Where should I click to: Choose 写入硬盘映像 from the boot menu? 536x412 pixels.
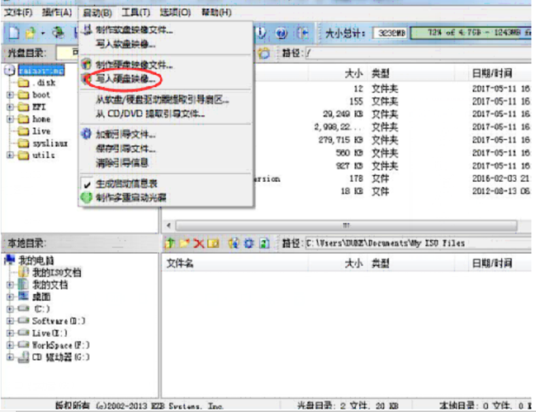tap(125, 79)
